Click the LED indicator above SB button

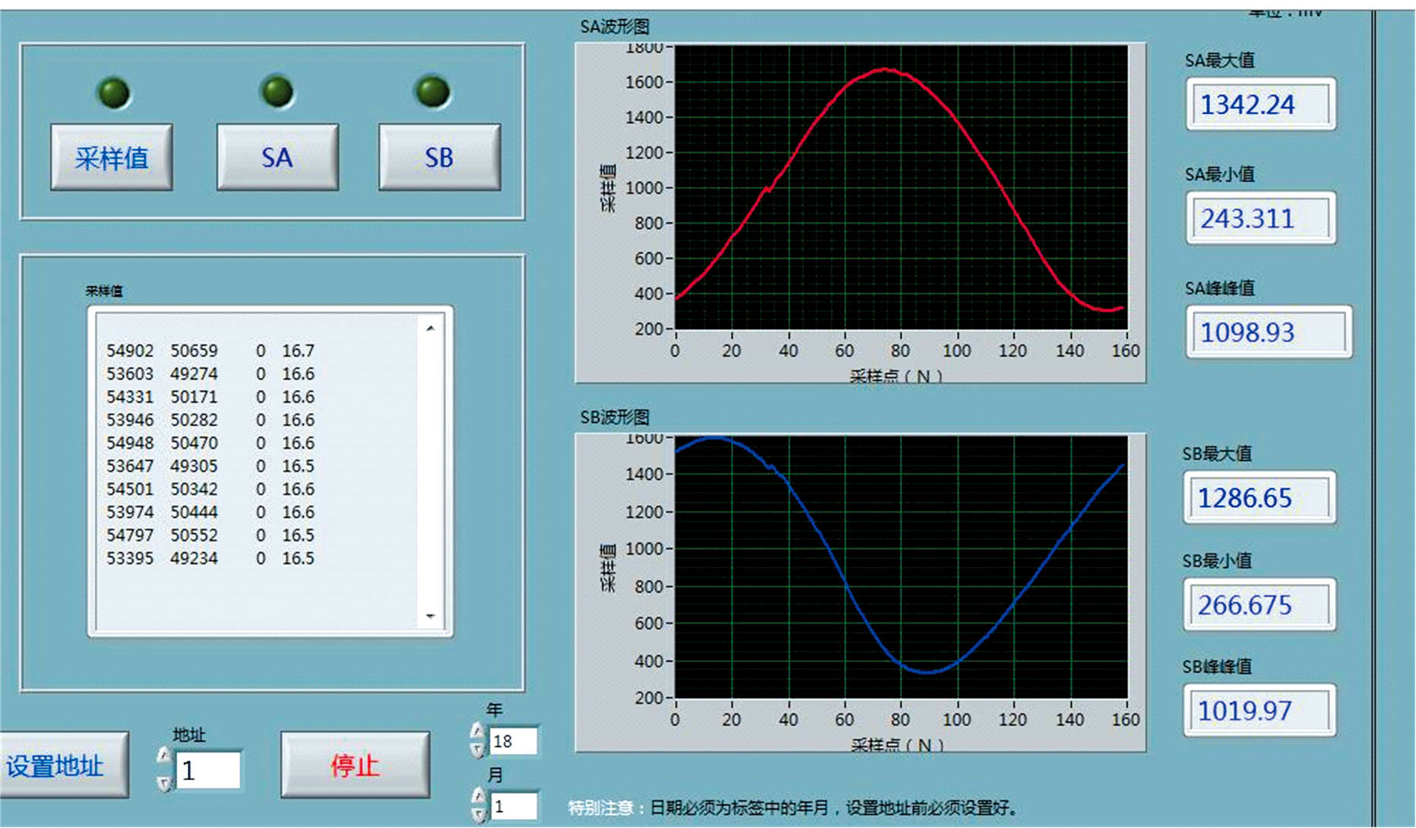433,92
